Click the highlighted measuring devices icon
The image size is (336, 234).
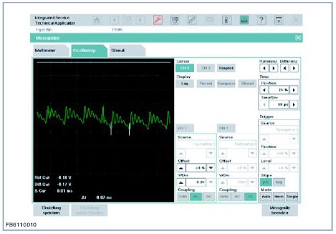(x=244, y=20)
